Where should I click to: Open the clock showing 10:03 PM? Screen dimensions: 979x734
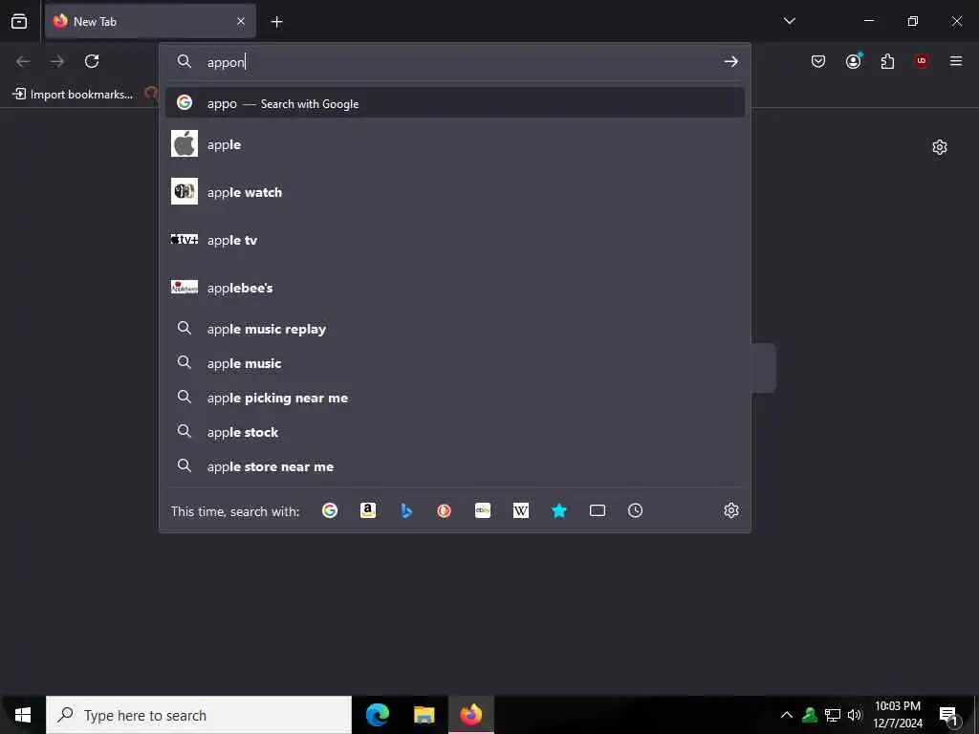pyautogui.click(x=897, y=715)
